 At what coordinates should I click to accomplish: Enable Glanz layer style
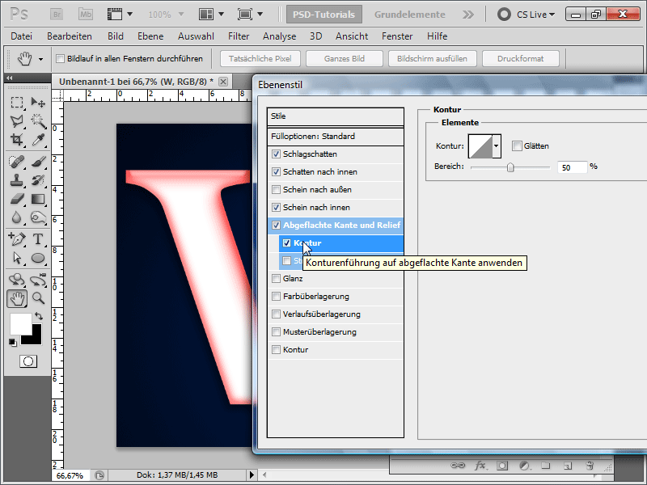(x=276, y=279)
